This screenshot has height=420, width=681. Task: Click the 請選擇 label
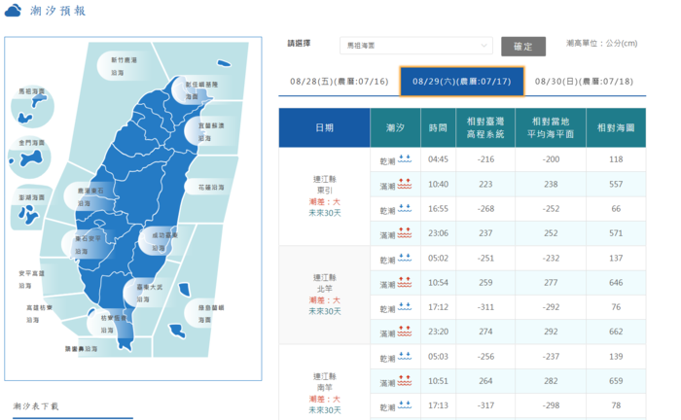(x=299, y=43)
